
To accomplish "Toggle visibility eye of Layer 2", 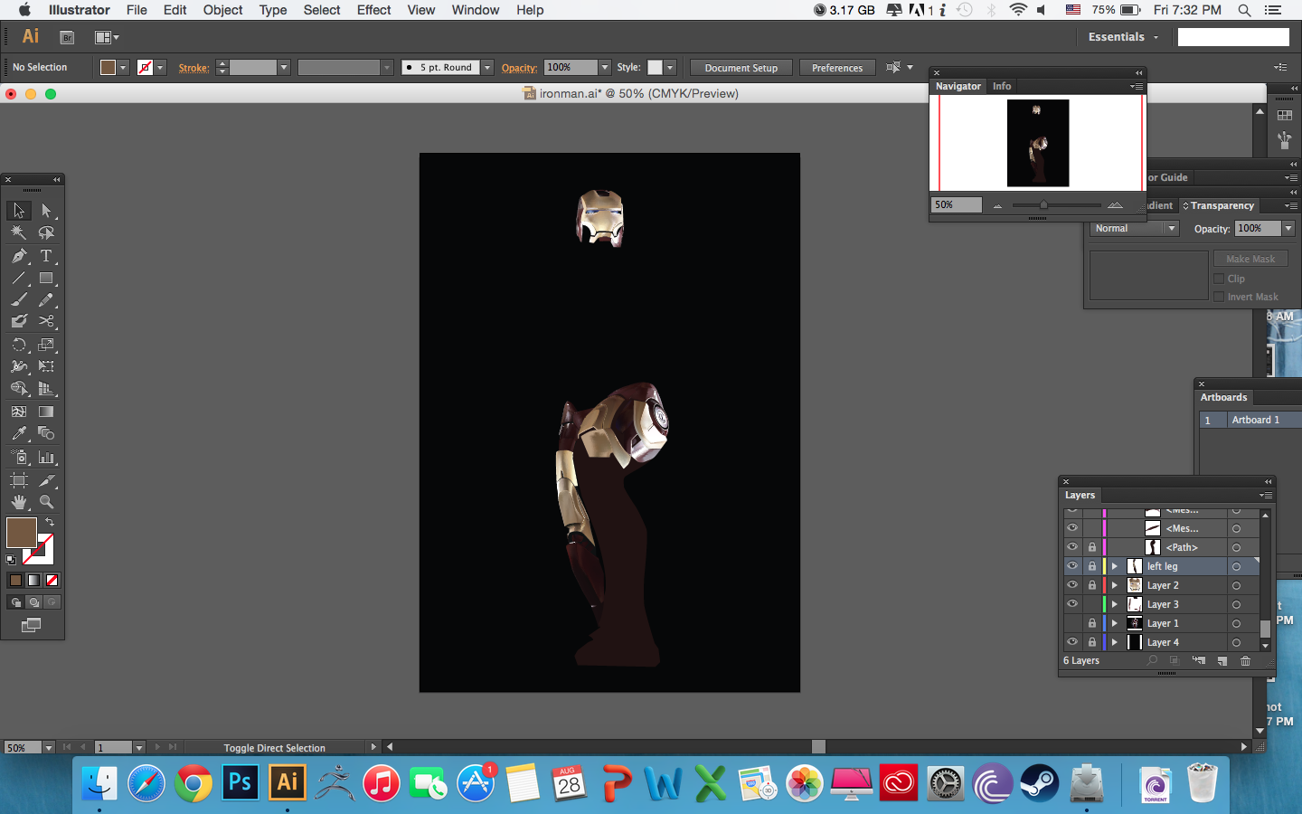I will point(1072,585).
